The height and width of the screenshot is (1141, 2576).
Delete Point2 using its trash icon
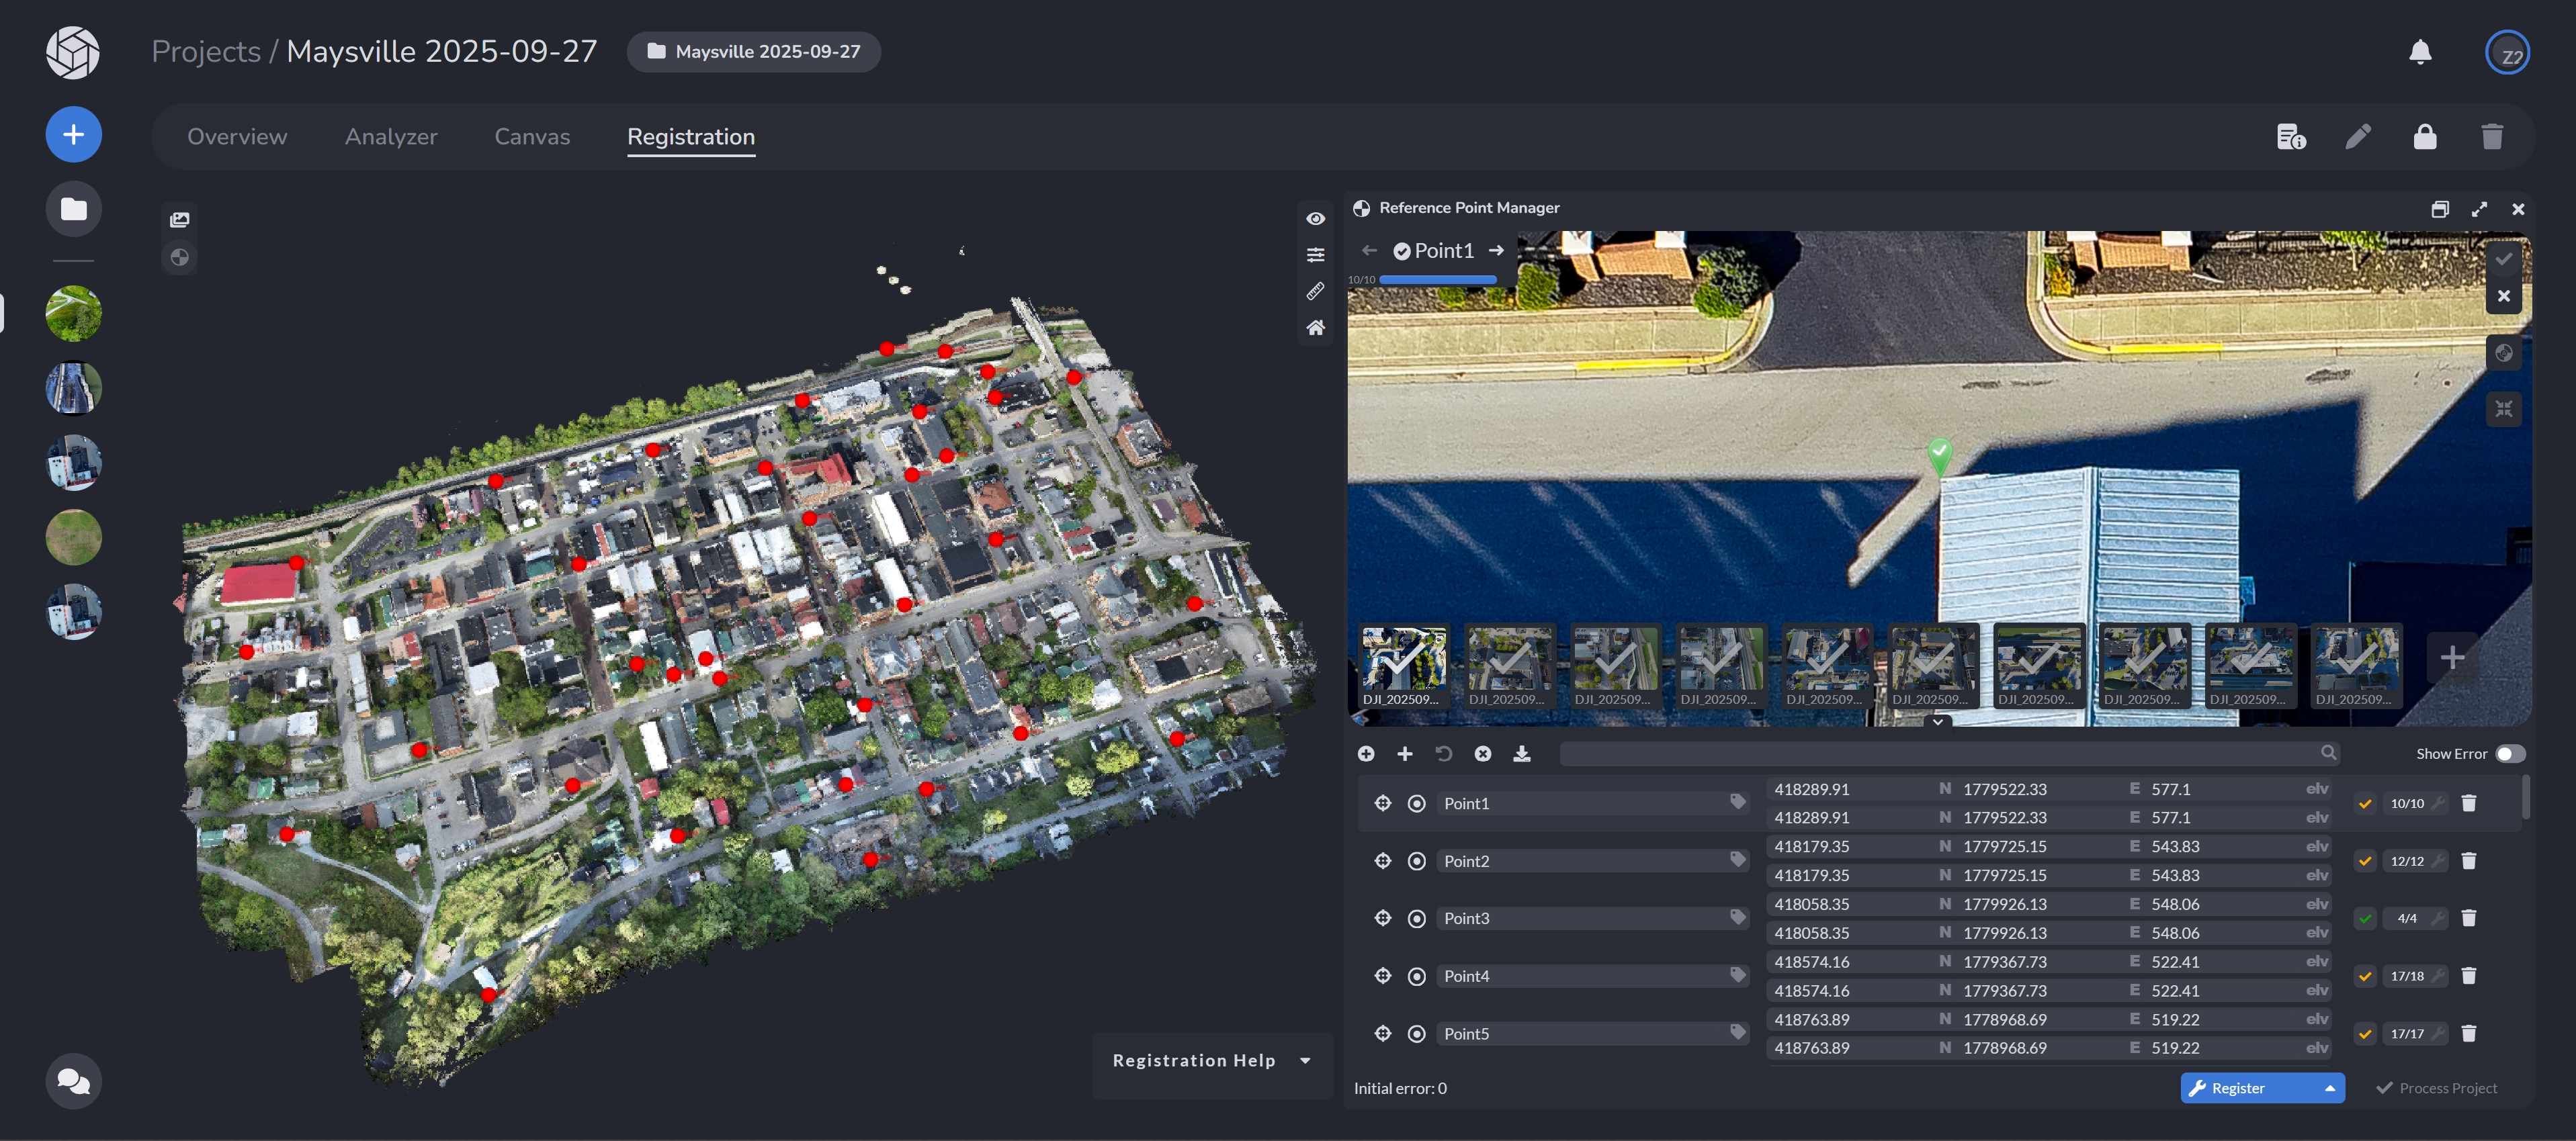2468,860
